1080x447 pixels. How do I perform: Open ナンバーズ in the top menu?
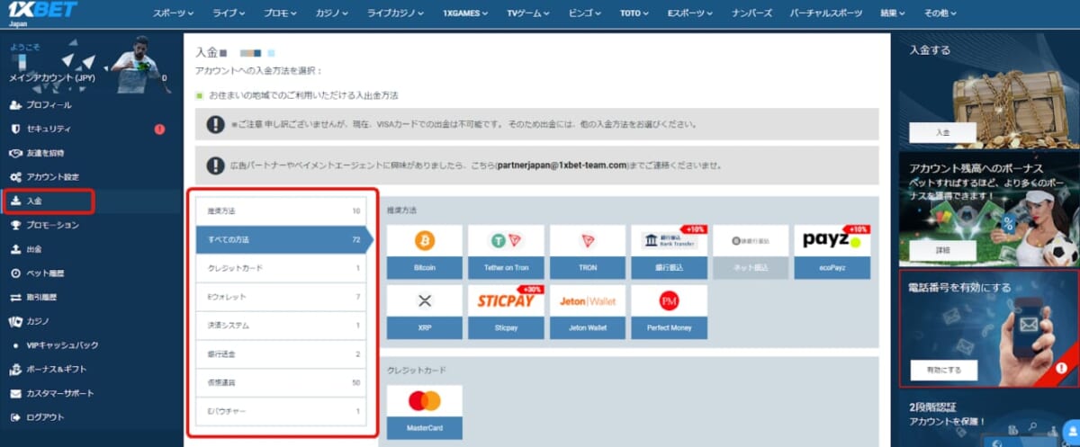752,13
